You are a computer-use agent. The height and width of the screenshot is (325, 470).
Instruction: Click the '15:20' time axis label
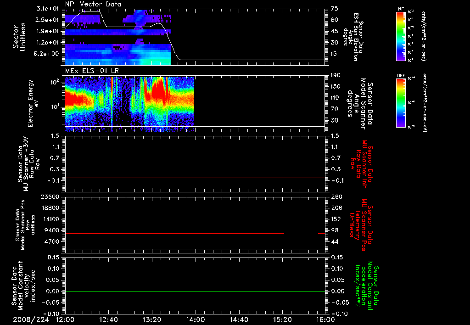point(282,319)
